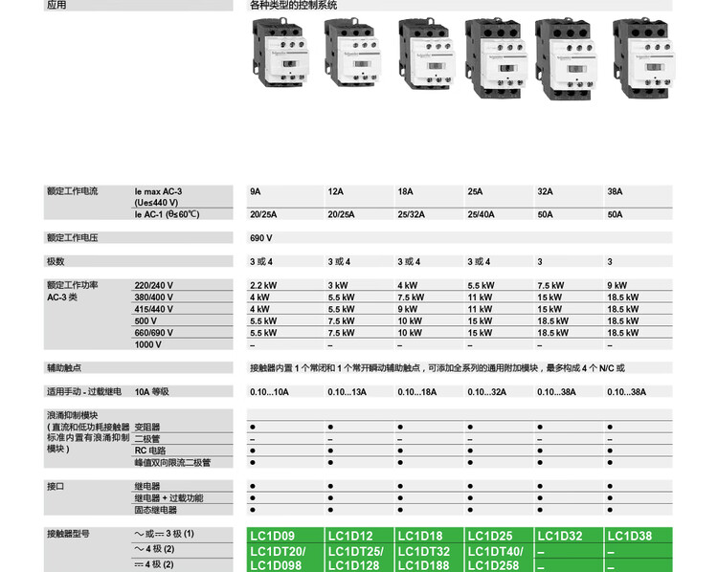Click the LC1DT20/ 4-pole model text
Viewport: 718px width, 572px height.
coord(278,551)
